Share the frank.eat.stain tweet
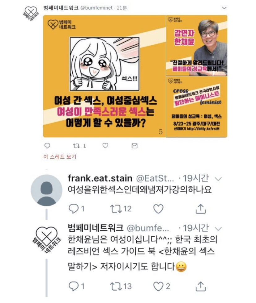The image size is (256, 303). pos(201,209)
